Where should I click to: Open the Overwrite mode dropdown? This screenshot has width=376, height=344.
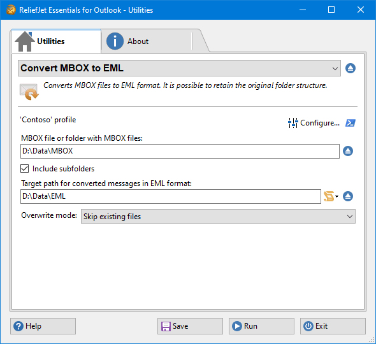(218, 217)
